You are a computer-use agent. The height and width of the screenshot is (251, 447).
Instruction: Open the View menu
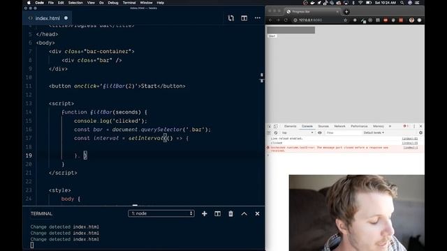[x=91, y=3]
